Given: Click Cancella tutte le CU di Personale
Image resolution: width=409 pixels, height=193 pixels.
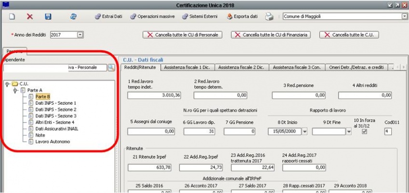Looking at the screenshot, I should [183, 35].
